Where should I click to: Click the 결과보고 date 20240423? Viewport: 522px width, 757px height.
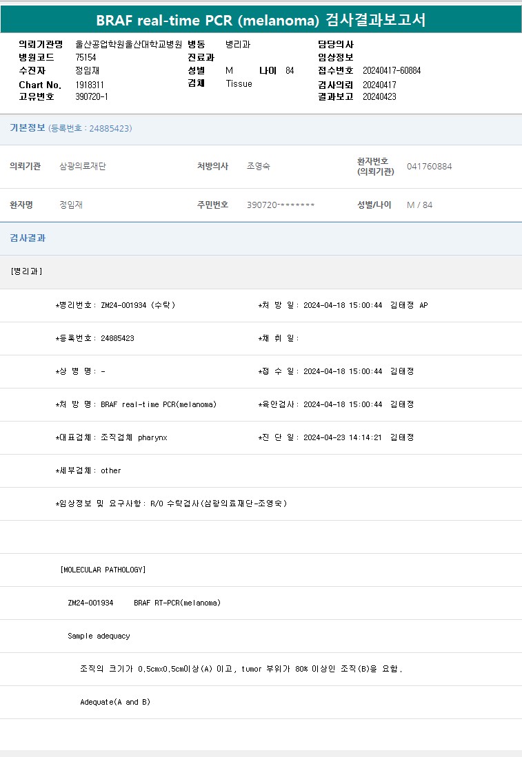[379, 97]
